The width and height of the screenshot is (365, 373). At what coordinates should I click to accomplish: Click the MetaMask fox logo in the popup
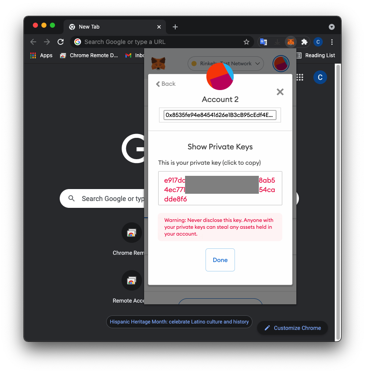tap(158, 64)
